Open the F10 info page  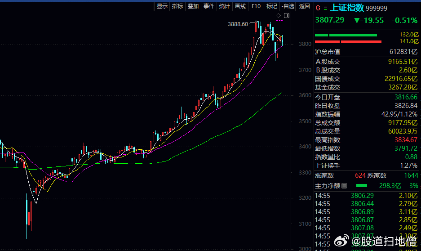pos(256,6)
